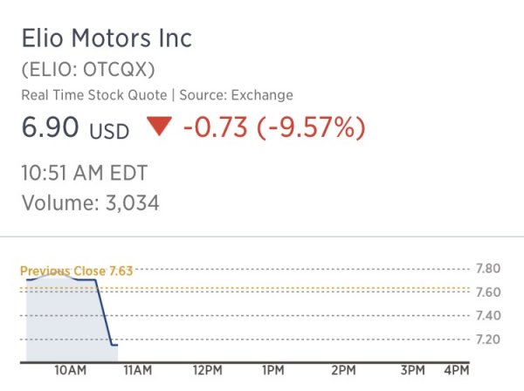Viewport: 524px width, 391px height.
Task: Click the 6.90 USD current price
Action: click(75, 129)
